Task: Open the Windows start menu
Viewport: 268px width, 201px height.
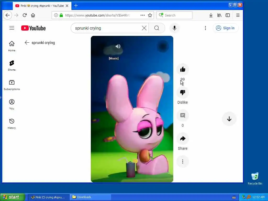Action: [x=12, y=197]
